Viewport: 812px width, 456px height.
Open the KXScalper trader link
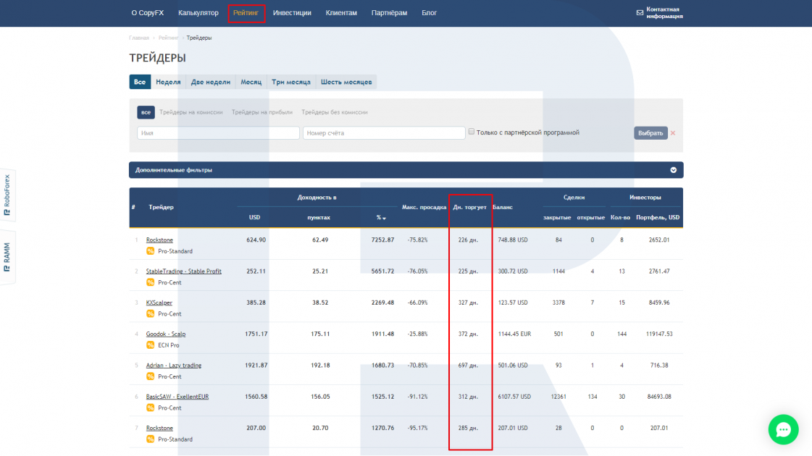159,303
